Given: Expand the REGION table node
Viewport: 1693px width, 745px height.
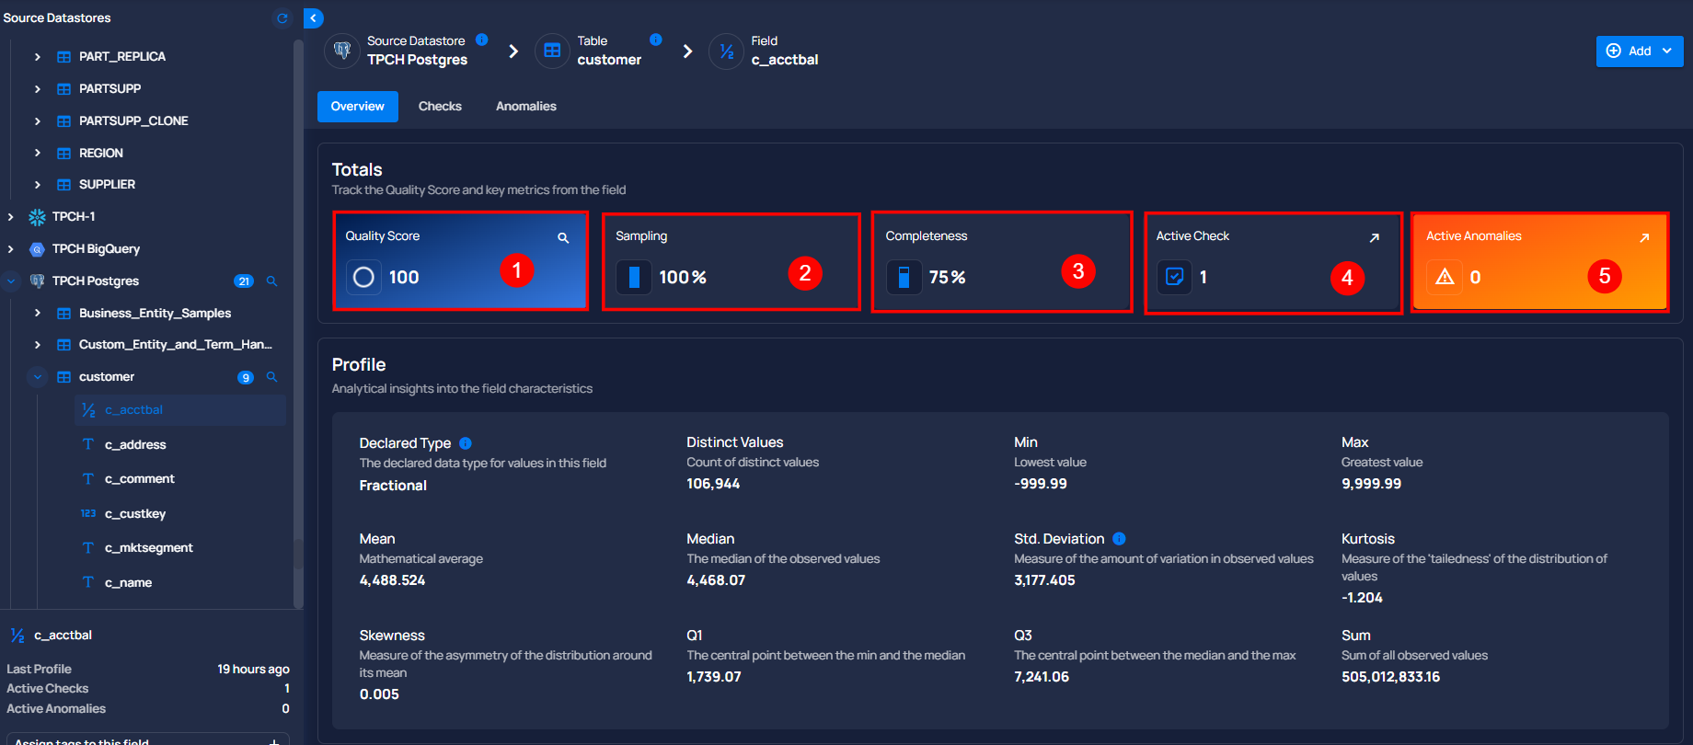Looking at the screenshot, I should (37, 154).
